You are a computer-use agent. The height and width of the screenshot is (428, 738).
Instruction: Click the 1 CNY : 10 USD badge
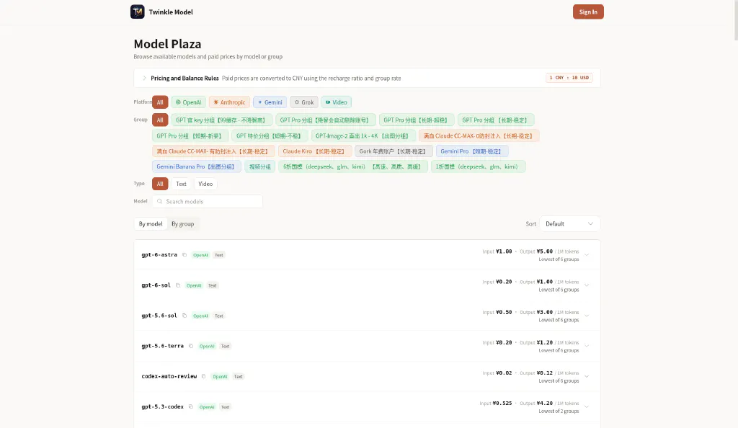[569, 78]
